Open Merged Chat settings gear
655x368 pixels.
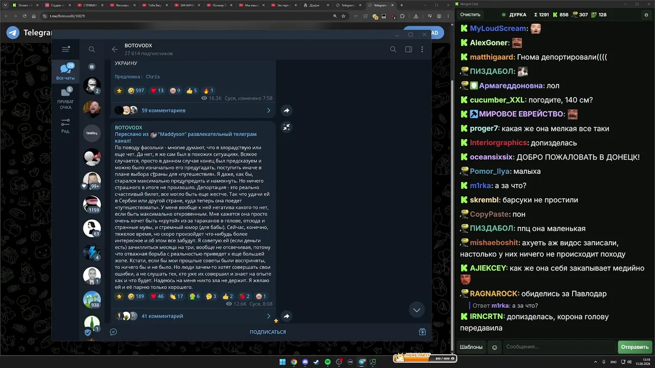646,15
